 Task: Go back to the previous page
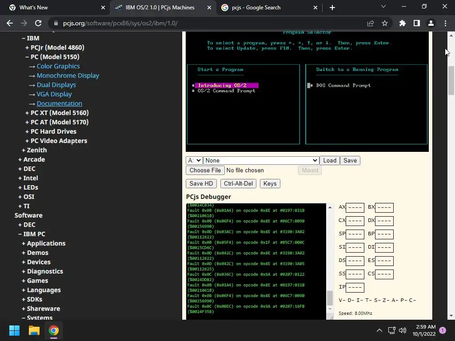coord(10,23)
